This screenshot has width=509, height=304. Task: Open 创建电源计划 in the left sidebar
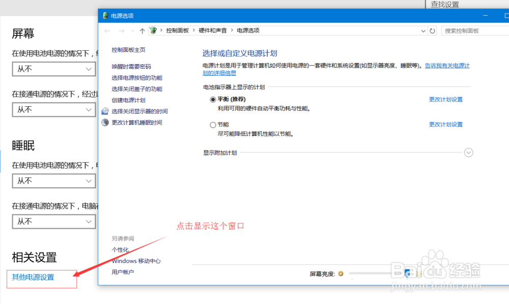(129, 100)
